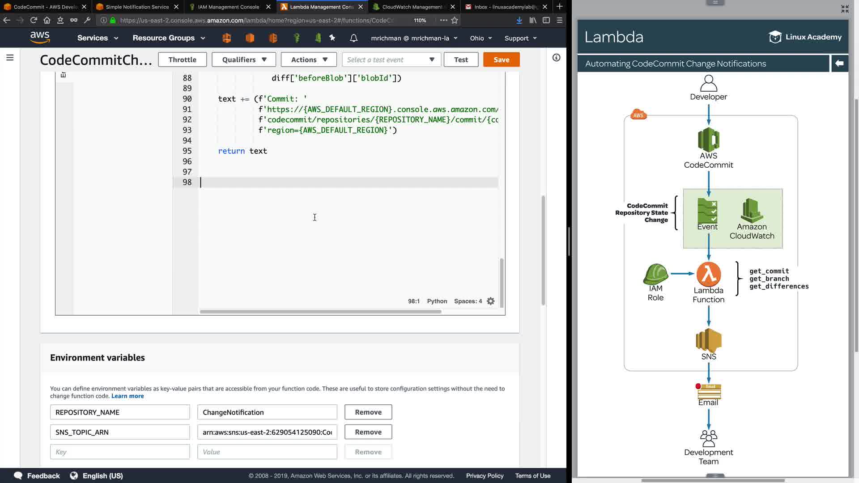Remove the SNS_TOPIC_ARN environment variable
Screen dimensions: 859x483
[368, 432]
